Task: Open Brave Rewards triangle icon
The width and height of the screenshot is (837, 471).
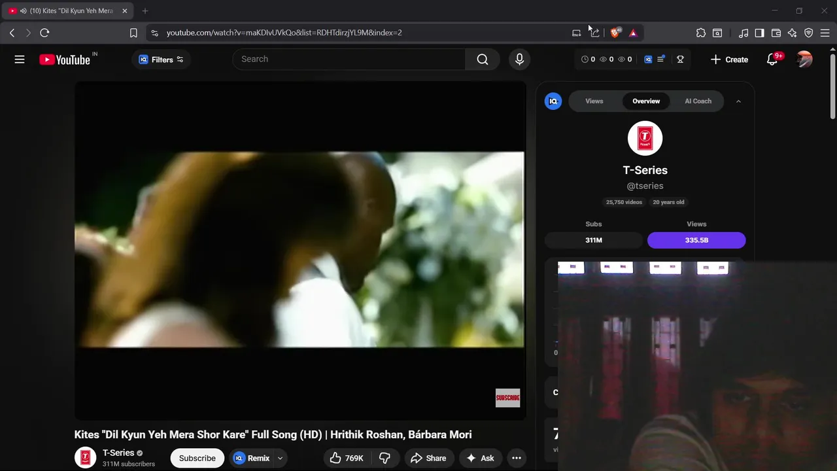Action: point(633,33)
